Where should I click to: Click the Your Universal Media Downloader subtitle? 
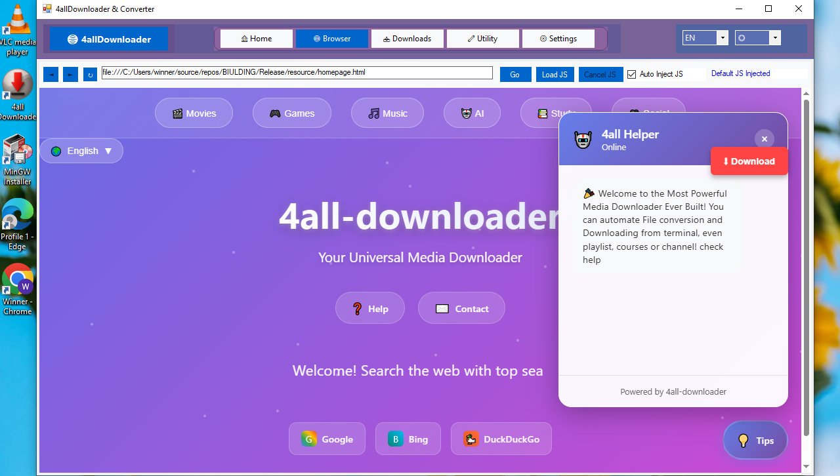pyautogui.click(x=420, y=257)
